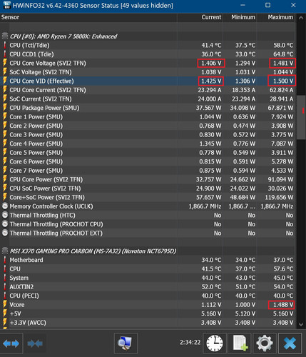Viewport: 306px width, 357px height.
Task: Close sensors with the blue X icon
Action: click(x=290, y=343)
